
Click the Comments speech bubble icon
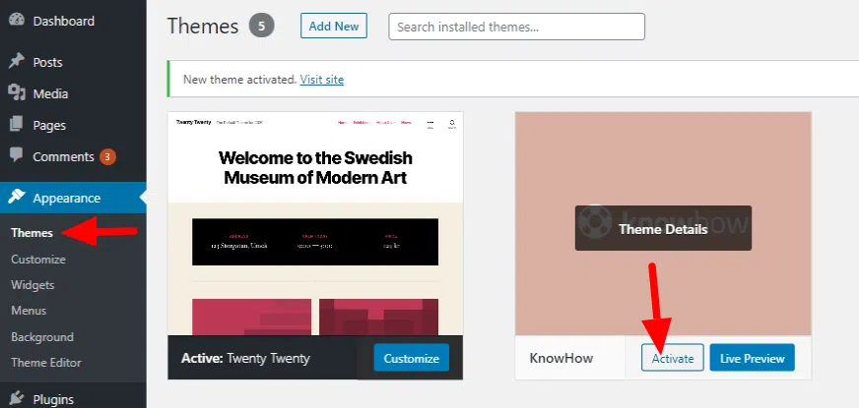(x=17, y=156)
